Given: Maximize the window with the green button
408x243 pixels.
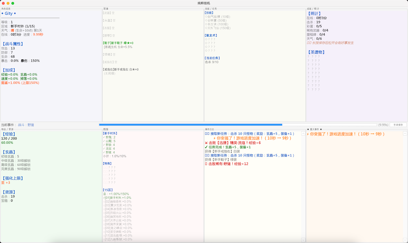Looking at the screenshot, I should pyautogui.click(x=13, y=3).
